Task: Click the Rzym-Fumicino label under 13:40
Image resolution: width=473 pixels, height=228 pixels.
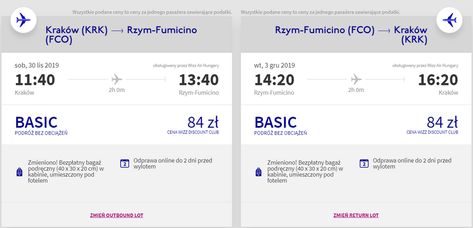Action: [199, 93]
